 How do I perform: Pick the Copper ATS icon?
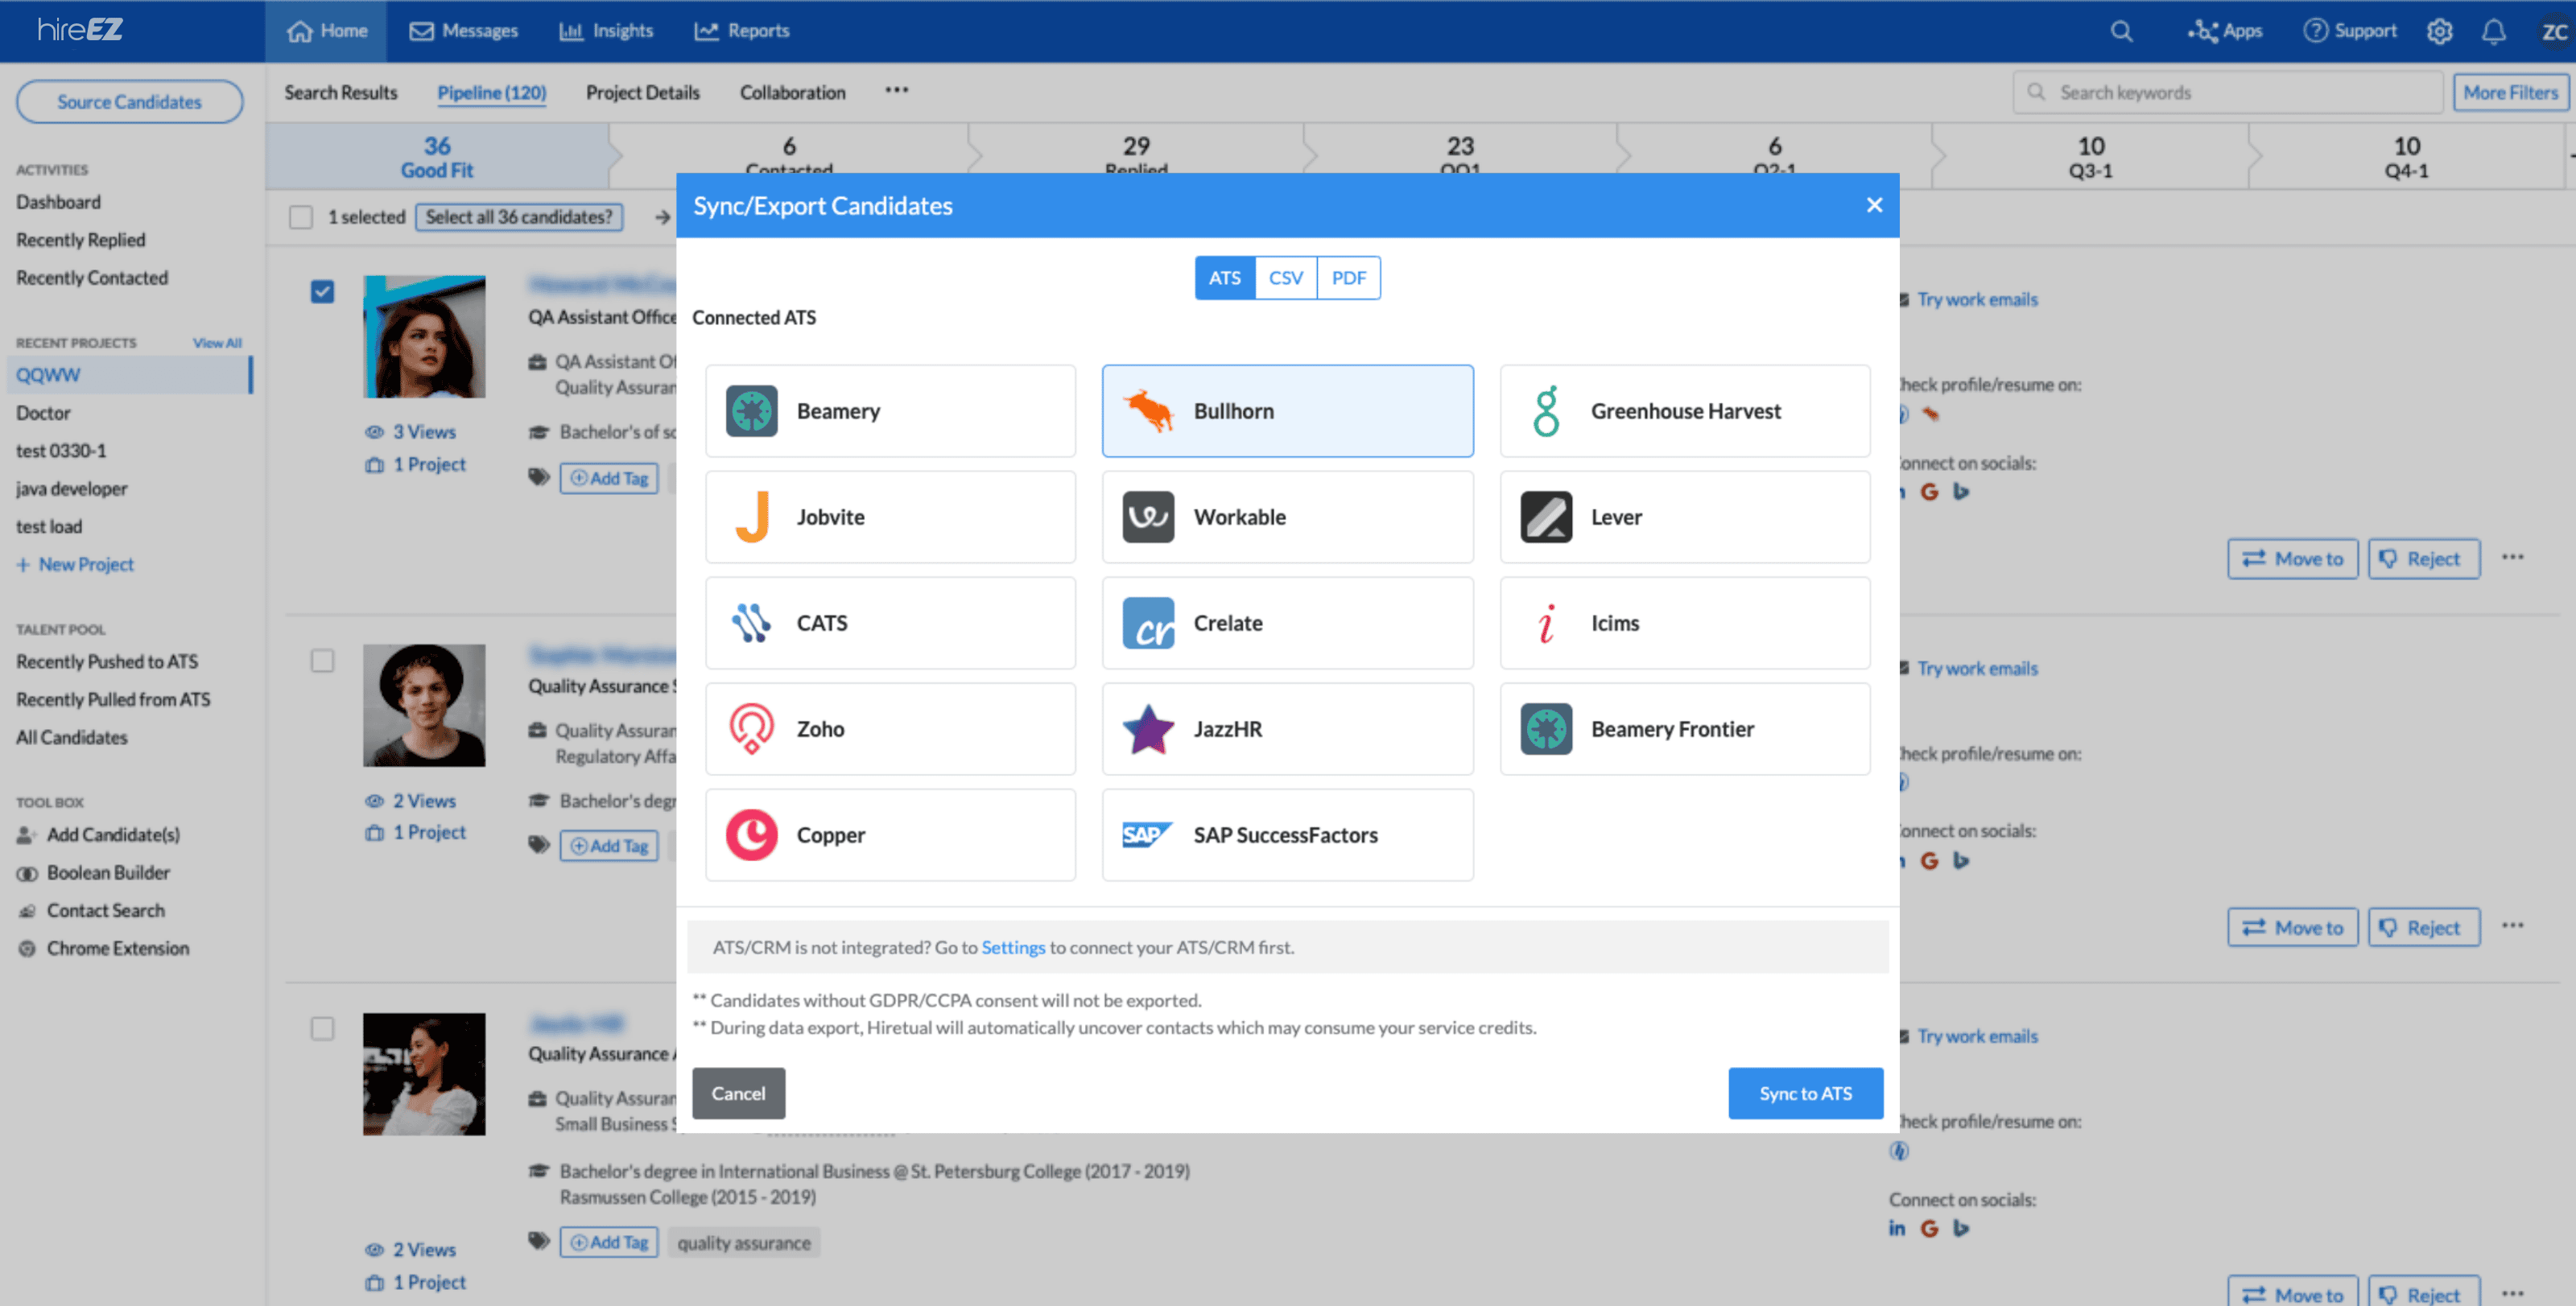[751, 834]
